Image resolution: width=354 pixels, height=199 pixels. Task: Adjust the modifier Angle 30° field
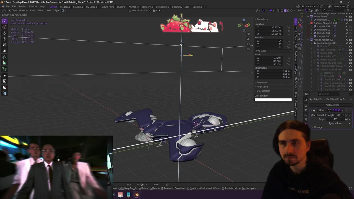pyautogui.click(x=335, y=119)
